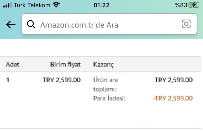Tap the unit price TRY 2,599.00
Viewport: 203px width, 131px height.
click(62, 80)
